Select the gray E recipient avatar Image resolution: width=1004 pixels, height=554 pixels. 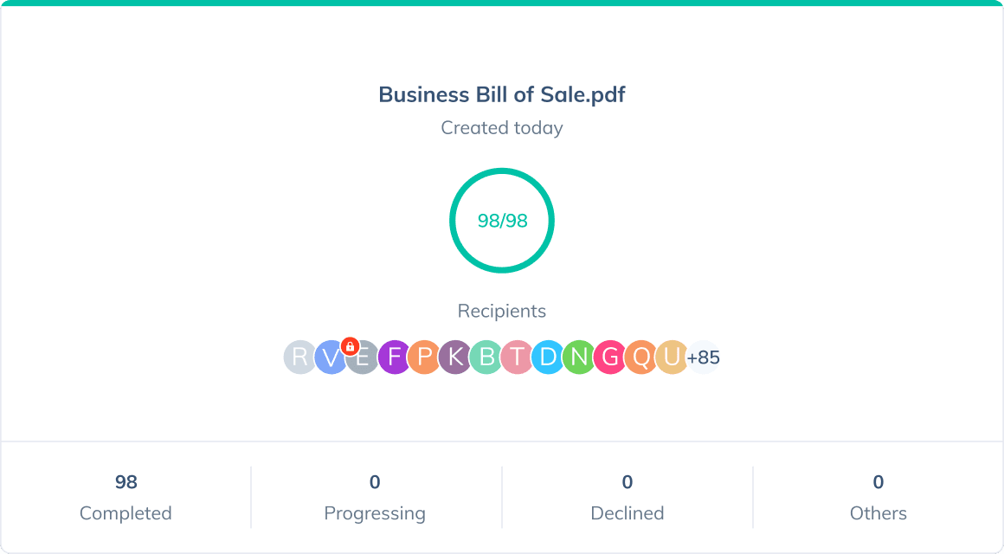click(x=364, y=358)
